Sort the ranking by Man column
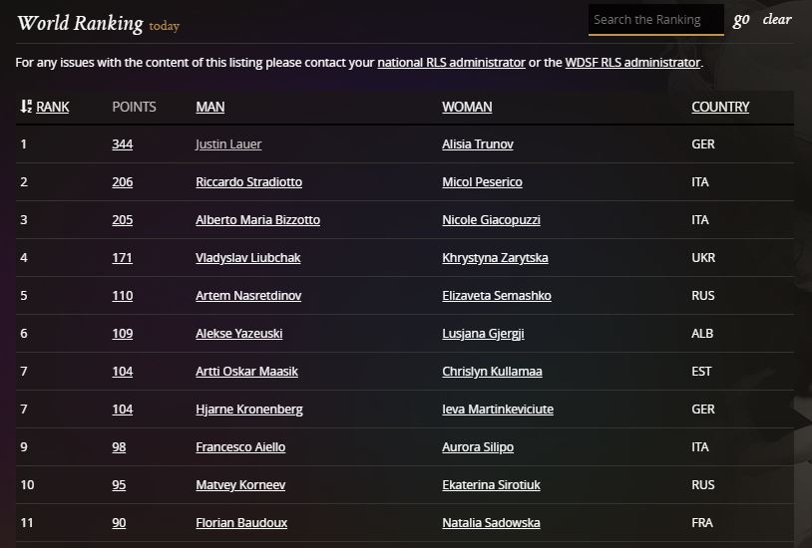The image size is (812, 548). 209,107
